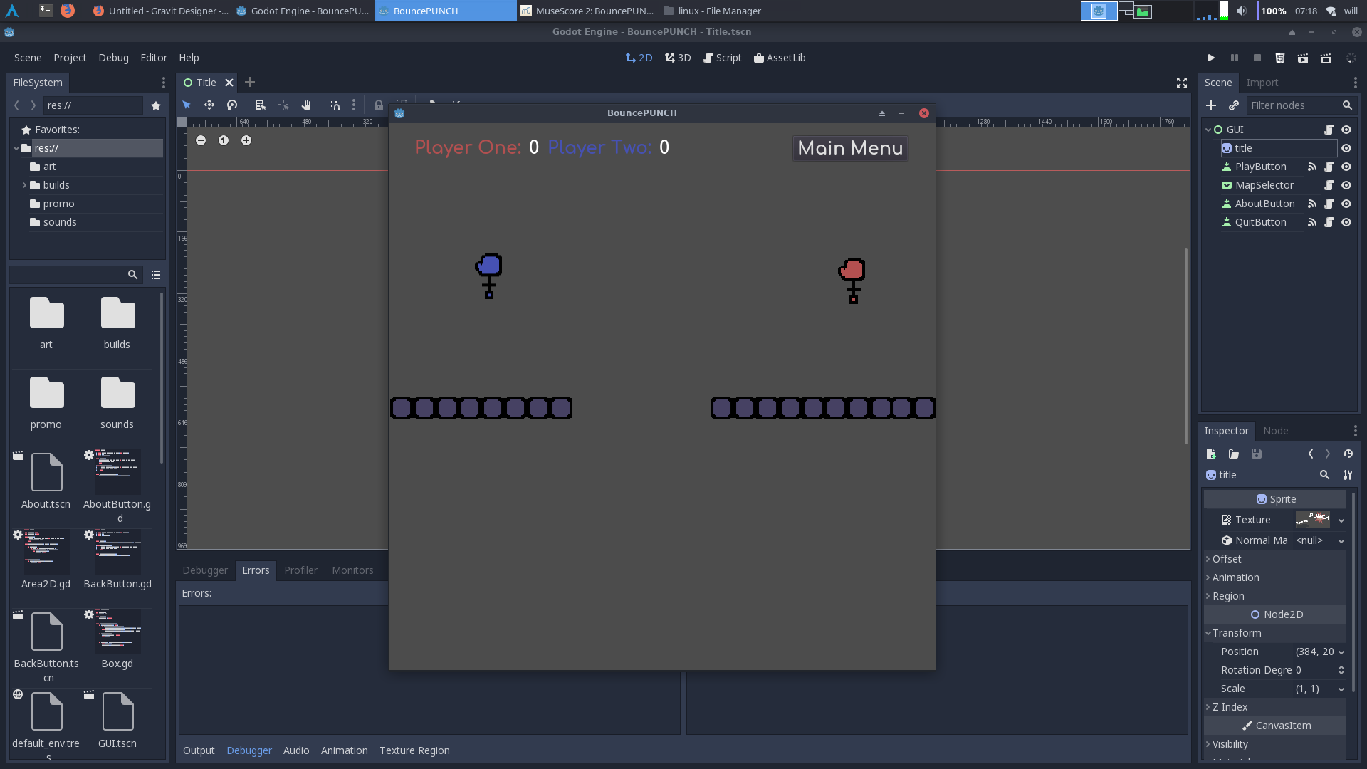Image resolution: width=1367 pixels, height=769 pixels.
Task: Hide the PlayButton node
Action: pyautogui.click(x=1346, y=167)
